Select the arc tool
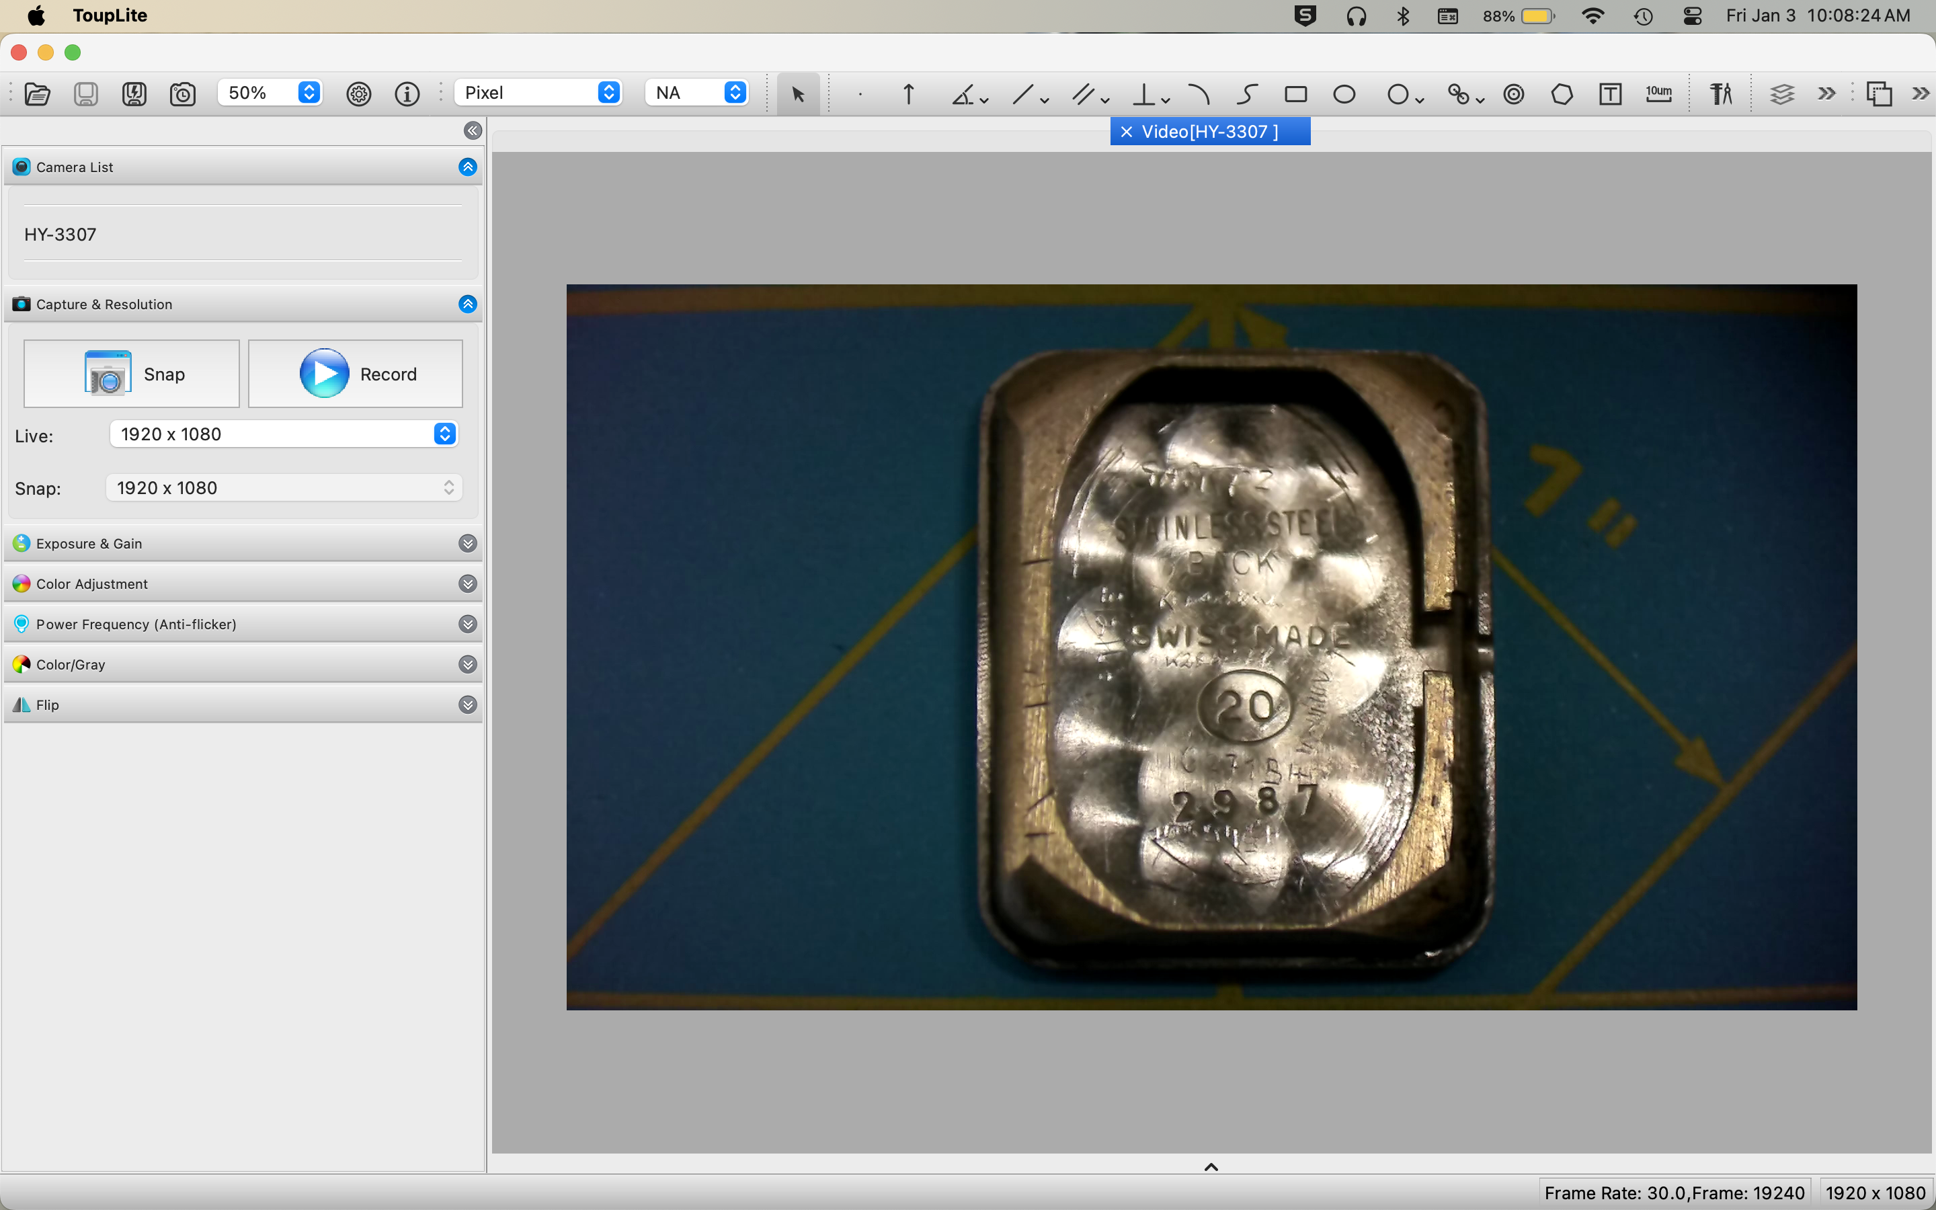The height and width of the screenshot is (1210, 1936). tap(1199, 93)
